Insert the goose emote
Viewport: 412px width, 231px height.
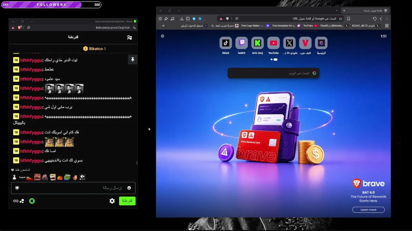[14, 177]
